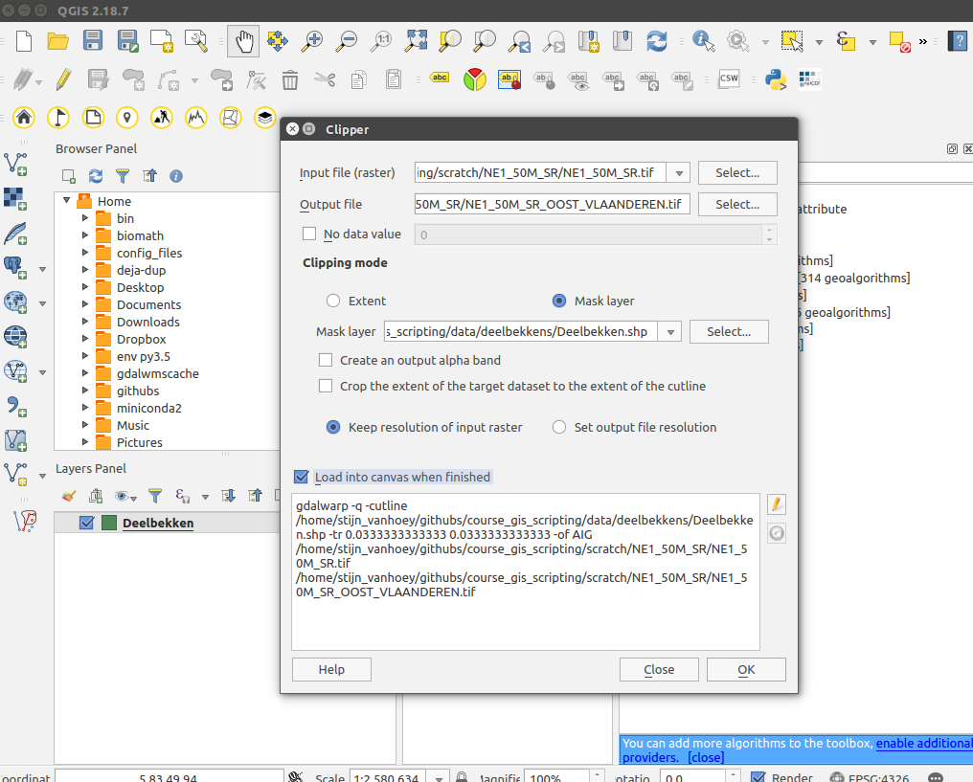Choose Keep resolution of input raster
The height and width of the screenshot is (782, 973).
(333, 427)
